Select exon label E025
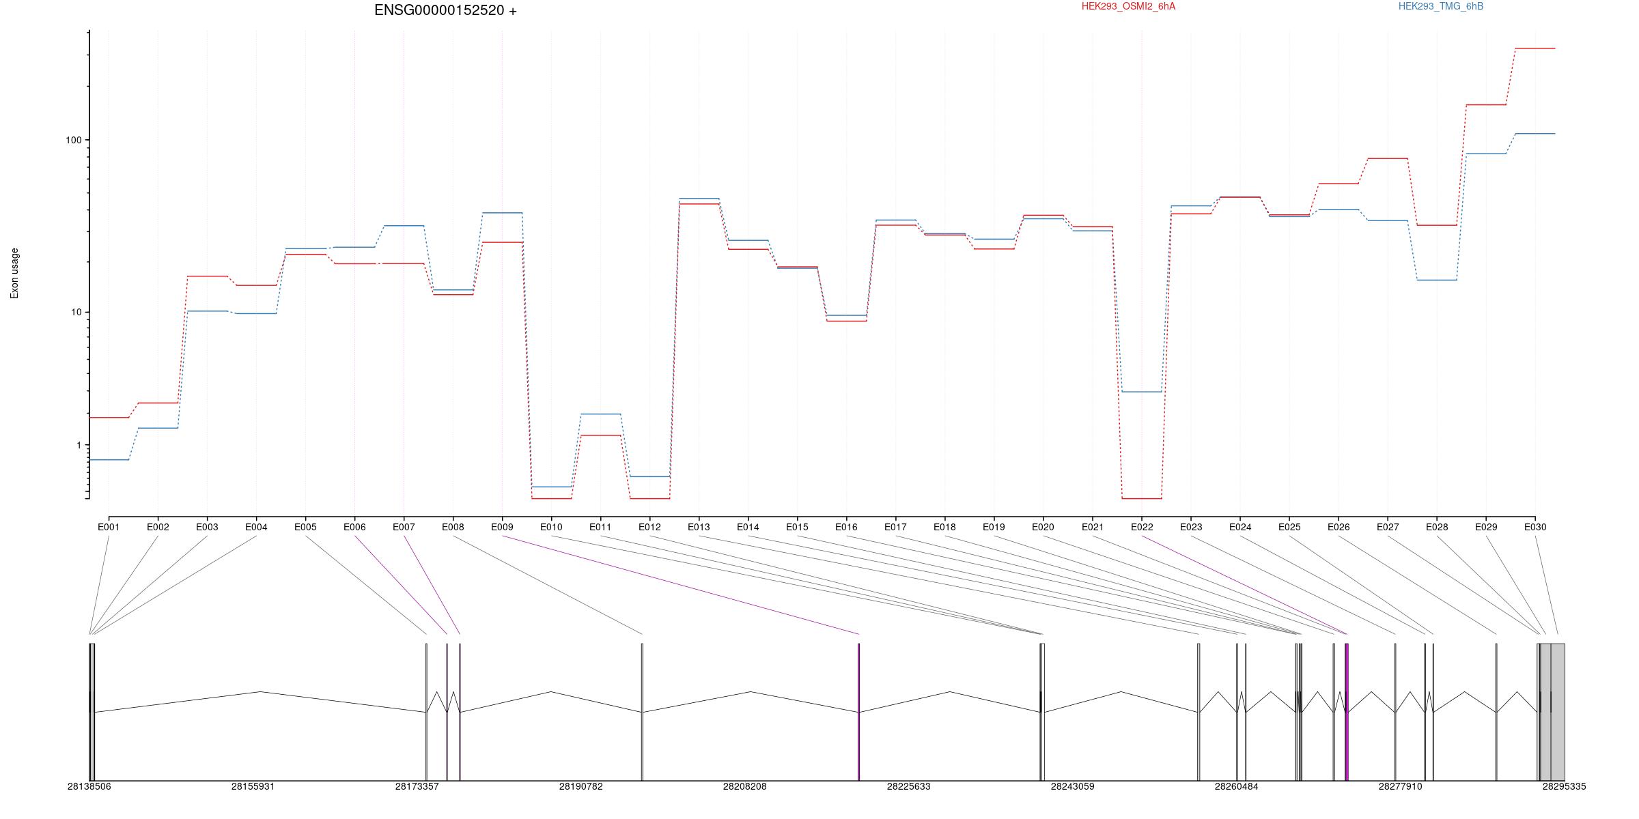The image size is (1639, 819). click(1289, 527)
